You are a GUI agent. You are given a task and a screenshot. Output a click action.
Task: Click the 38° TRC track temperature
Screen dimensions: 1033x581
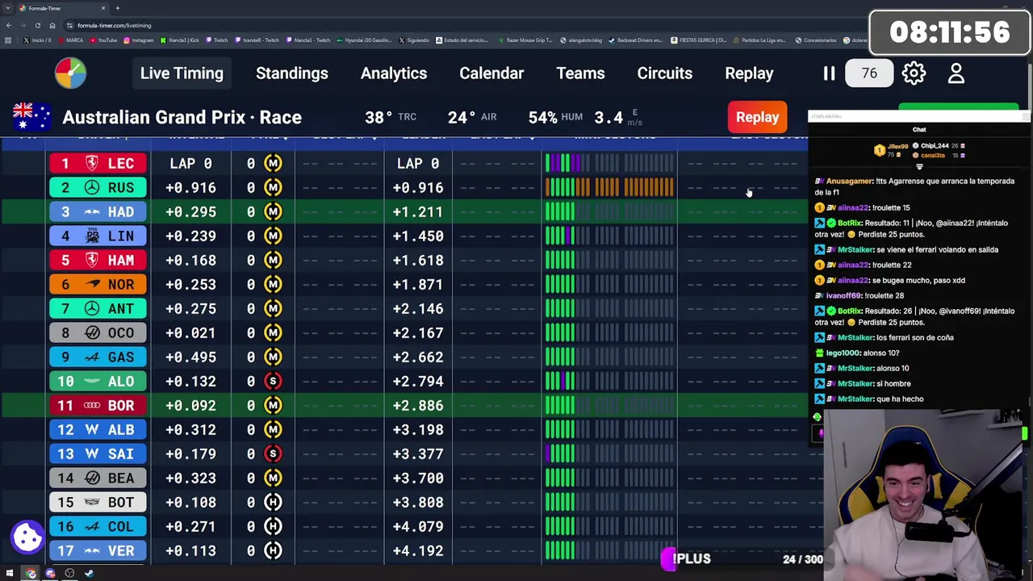(x=391, y=117)
